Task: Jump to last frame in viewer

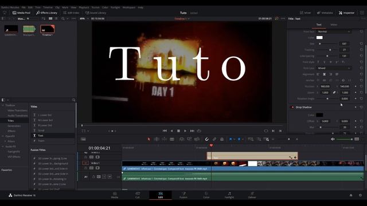Action: pos(192,131)
